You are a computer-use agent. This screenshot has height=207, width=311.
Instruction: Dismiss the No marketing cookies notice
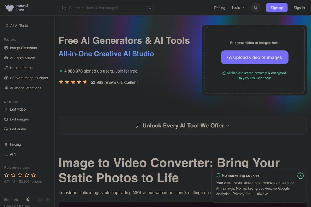pyautogui.click(x=300, y=176)
